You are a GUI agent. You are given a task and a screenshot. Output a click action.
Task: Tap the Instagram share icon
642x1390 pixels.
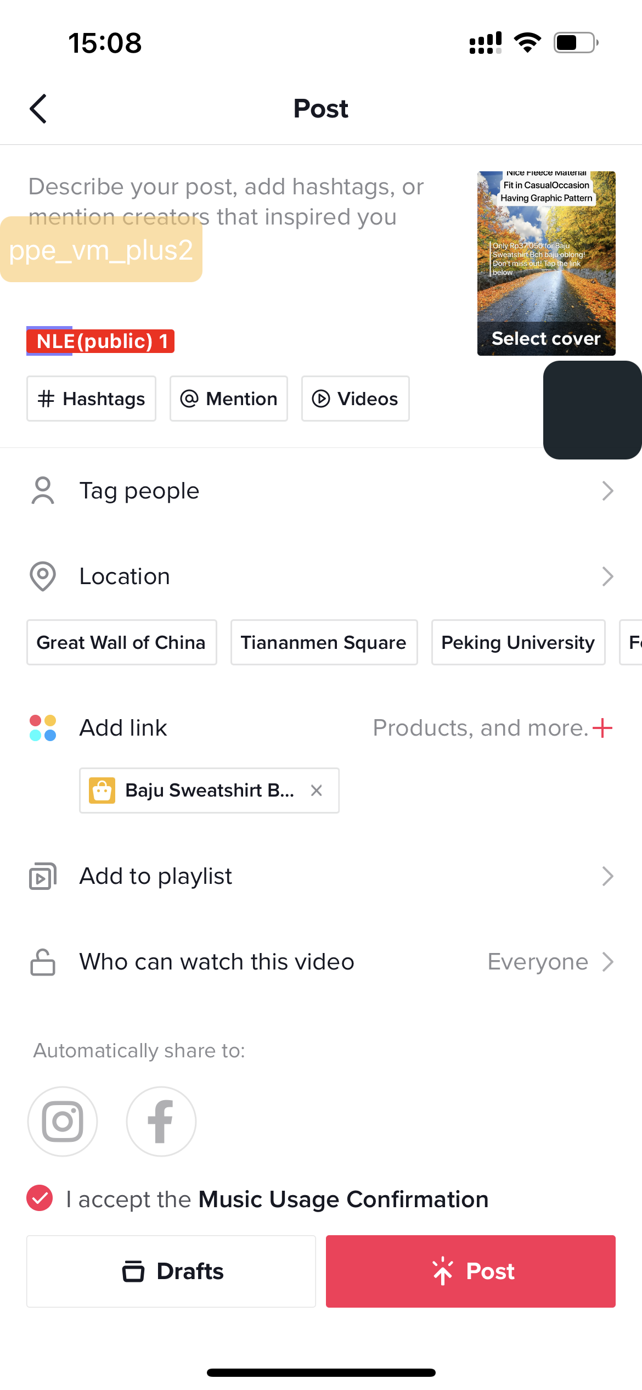[63, 1121]
